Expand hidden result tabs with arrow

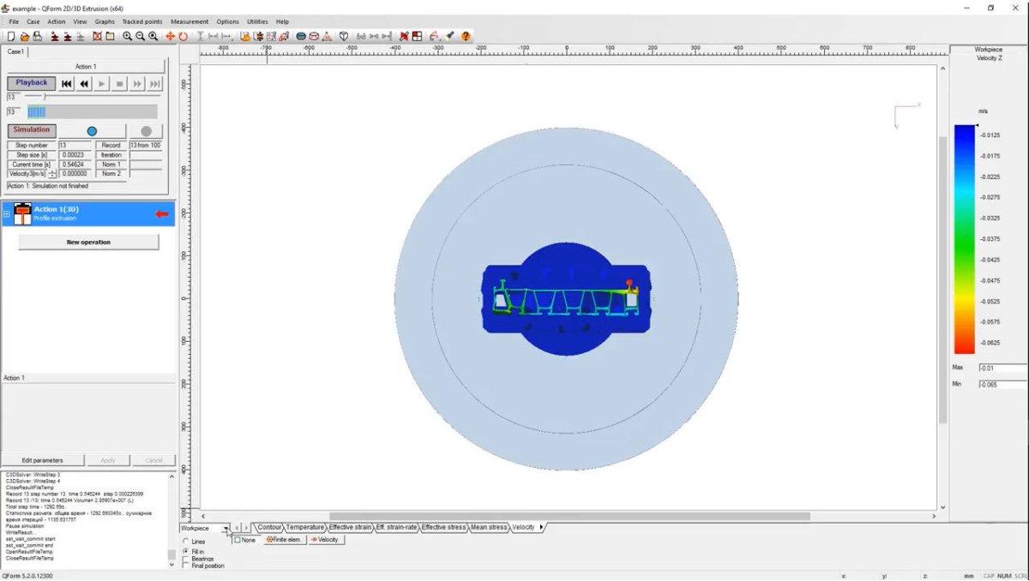(x=539, y=527)
